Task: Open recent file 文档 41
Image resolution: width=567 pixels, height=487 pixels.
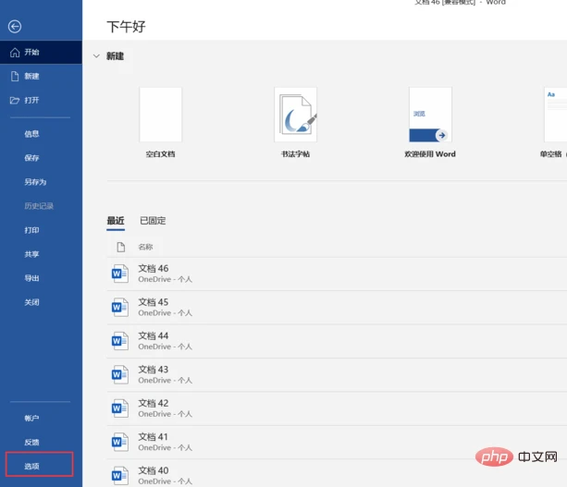Action: (337, 442)
